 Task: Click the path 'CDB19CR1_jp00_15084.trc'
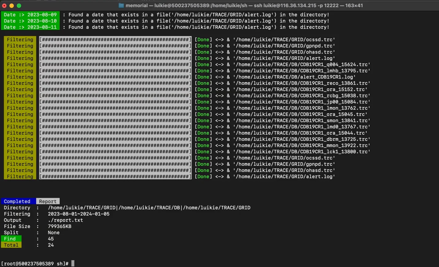(334, 102)
